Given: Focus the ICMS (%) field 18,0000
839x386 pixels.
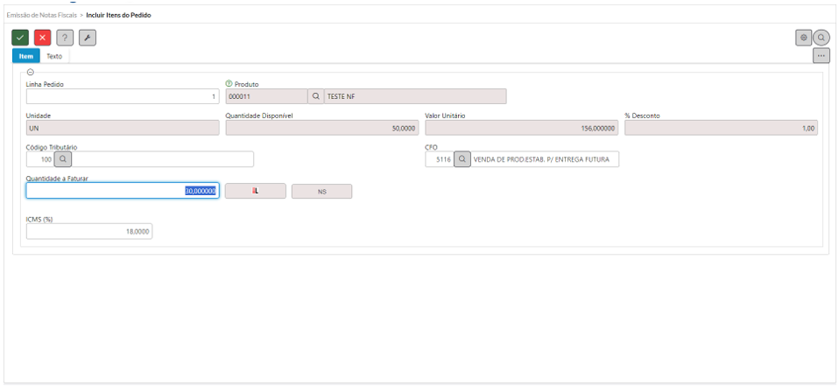Looking at the screenshot, I should 89,231.
